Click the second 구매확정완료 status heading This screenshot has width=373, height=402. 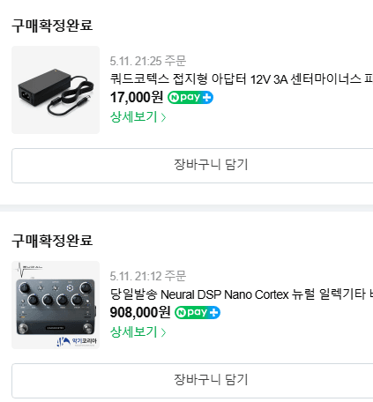52,241
